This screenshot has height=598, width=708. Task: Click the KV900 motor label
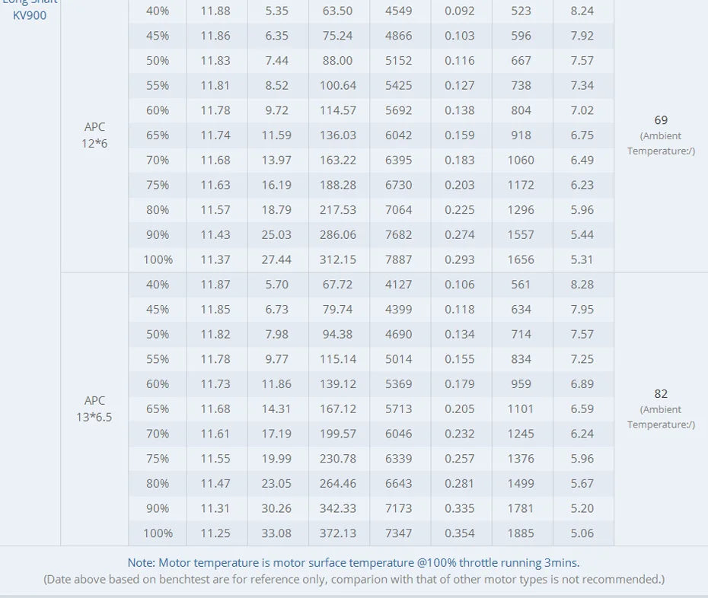30,15
